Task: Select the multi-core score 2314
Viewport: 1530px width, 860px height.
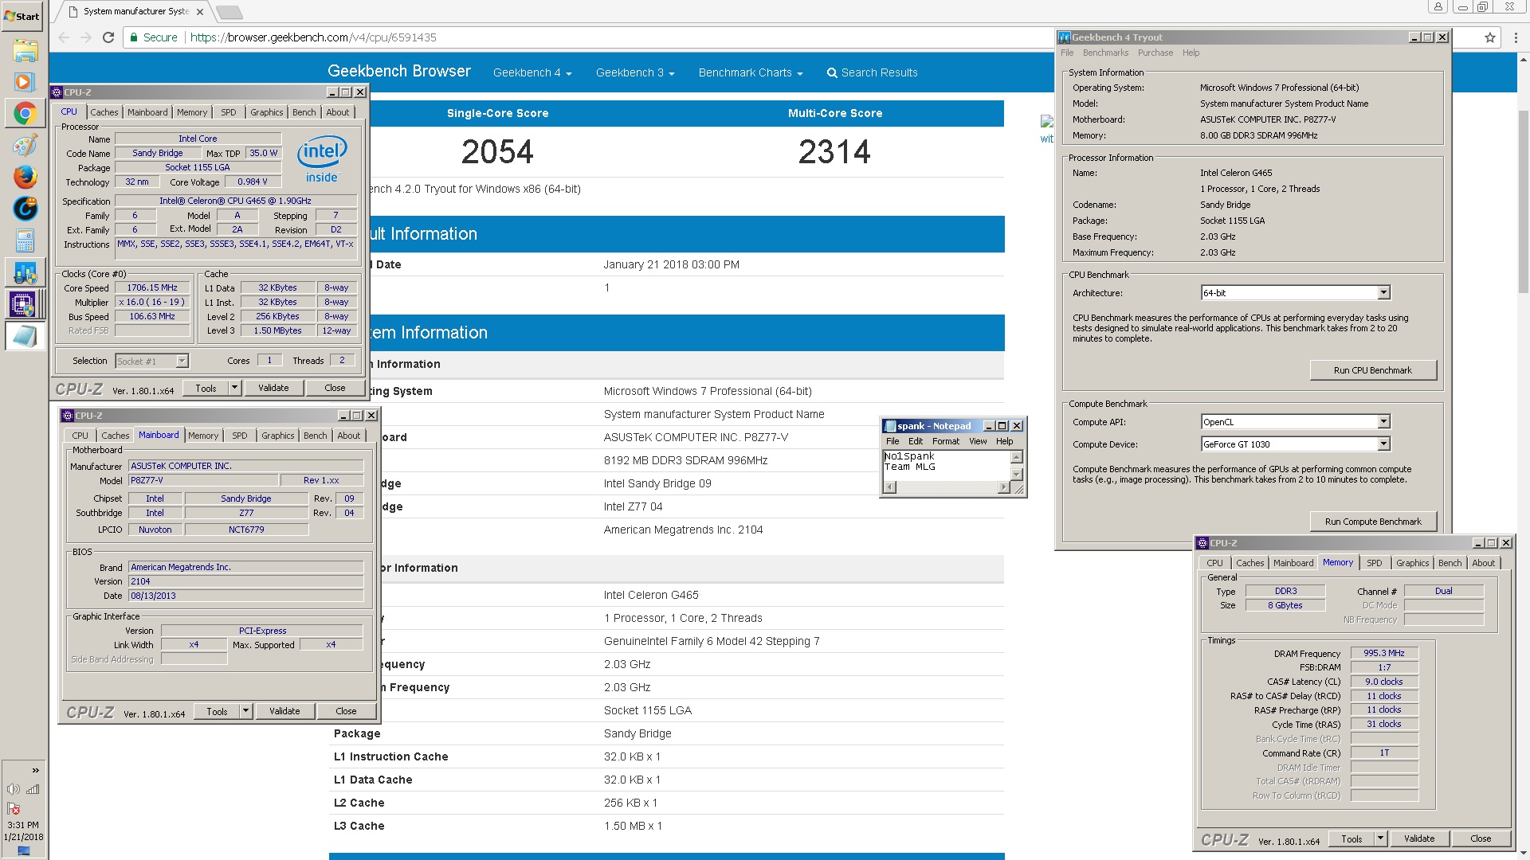Action: click(x=834, y=152)
